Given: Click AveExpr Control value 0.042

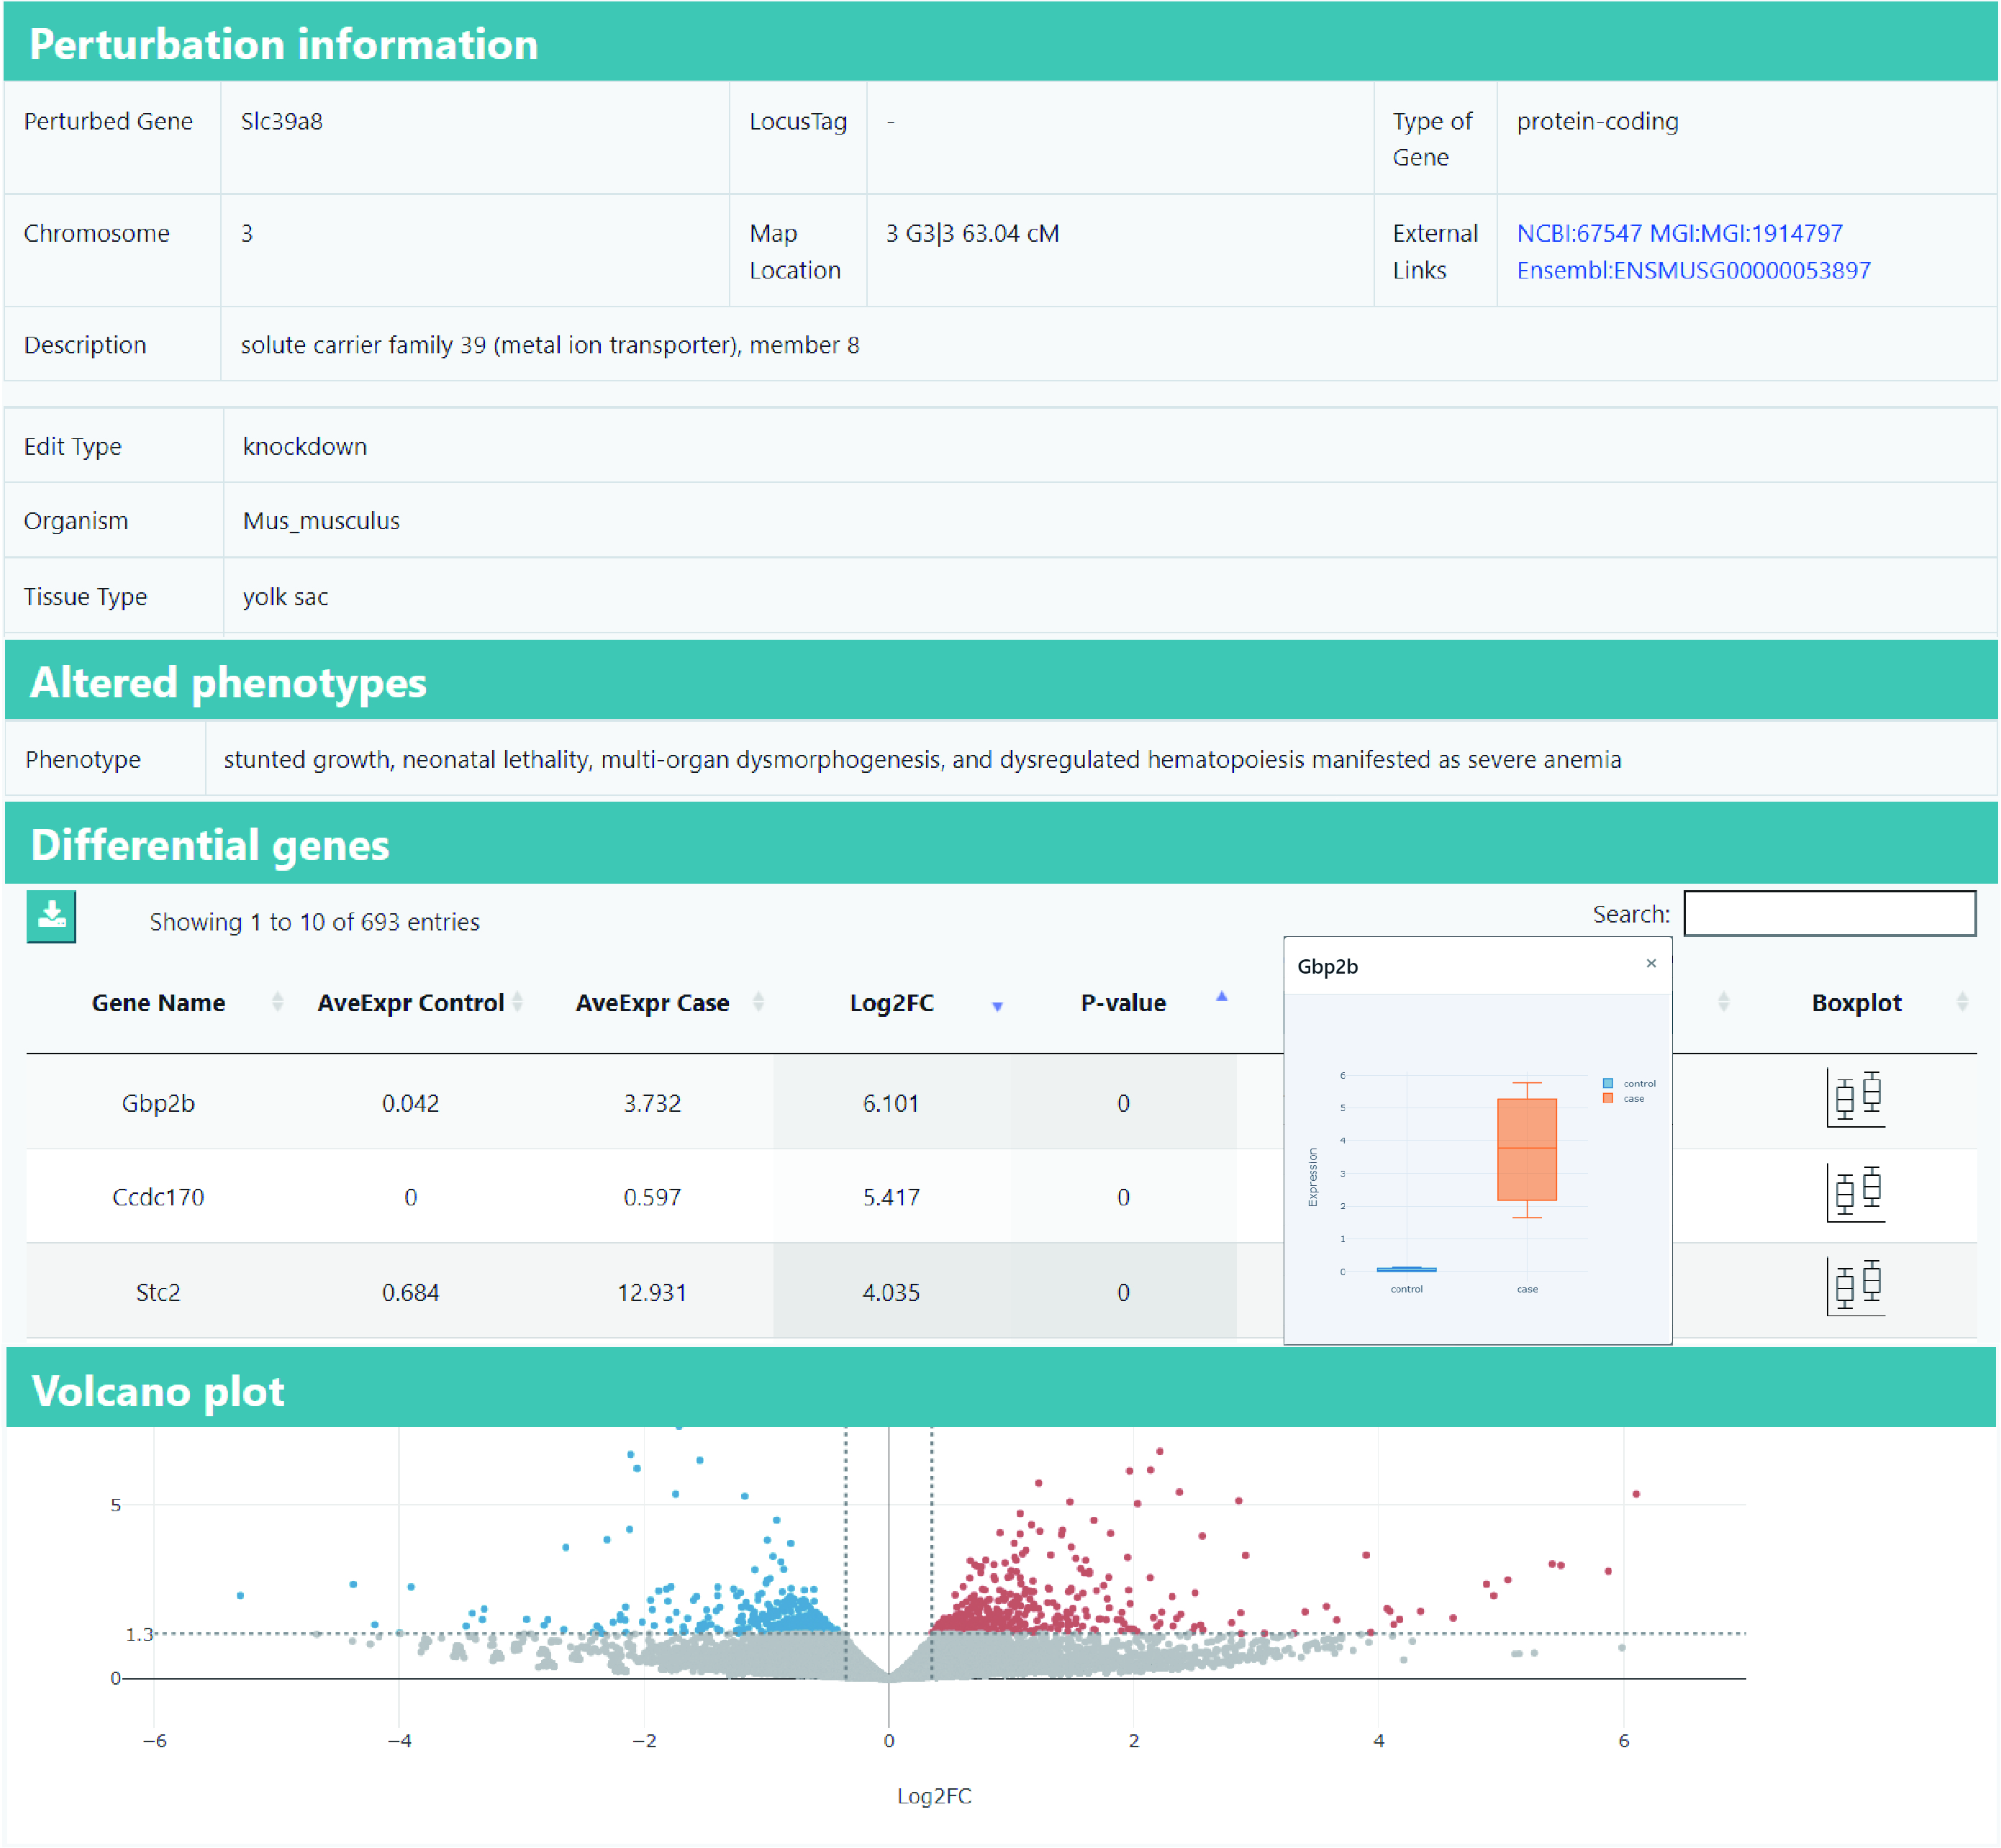Looking at the screenshot, I should [x=410, y=1103].
